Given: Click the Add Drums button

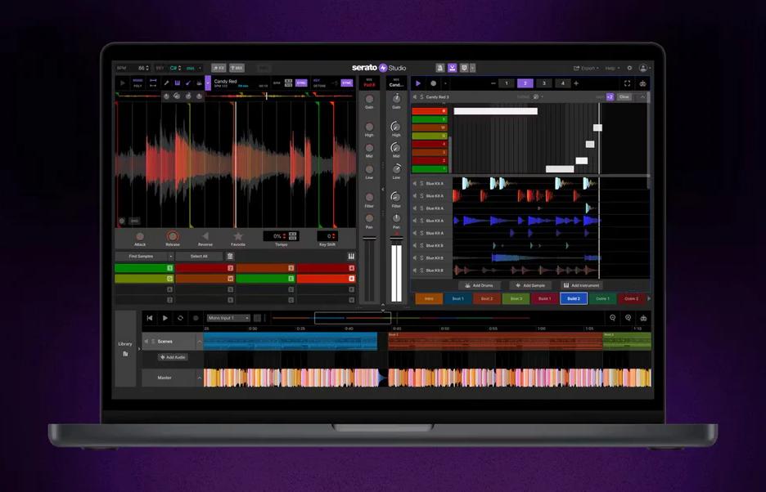Looking at the screenshot, I should click(x=479, y=285).
